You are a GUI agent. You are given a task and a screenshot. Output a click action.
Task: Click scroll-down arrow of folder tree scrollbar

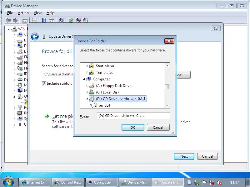tap(167, 105)
